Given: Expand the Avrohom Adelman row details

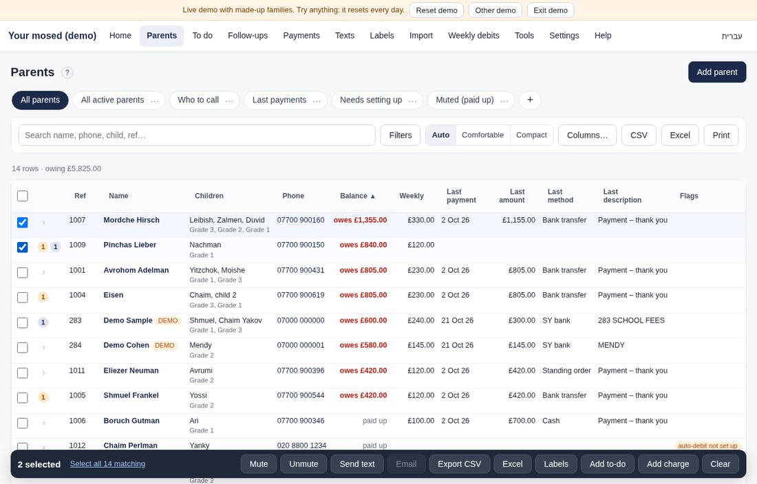Looking at the screenshot, I should pos(43,272).
